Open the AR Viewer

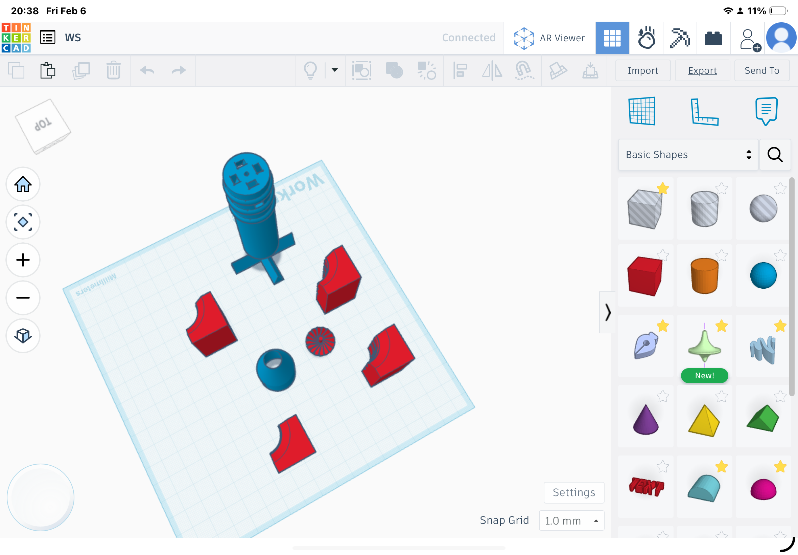click(x=549, y=38)
